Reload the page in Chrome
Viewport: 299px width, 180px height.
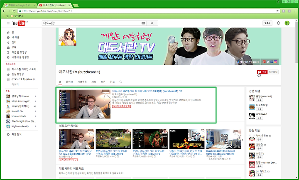pos(14,11)
